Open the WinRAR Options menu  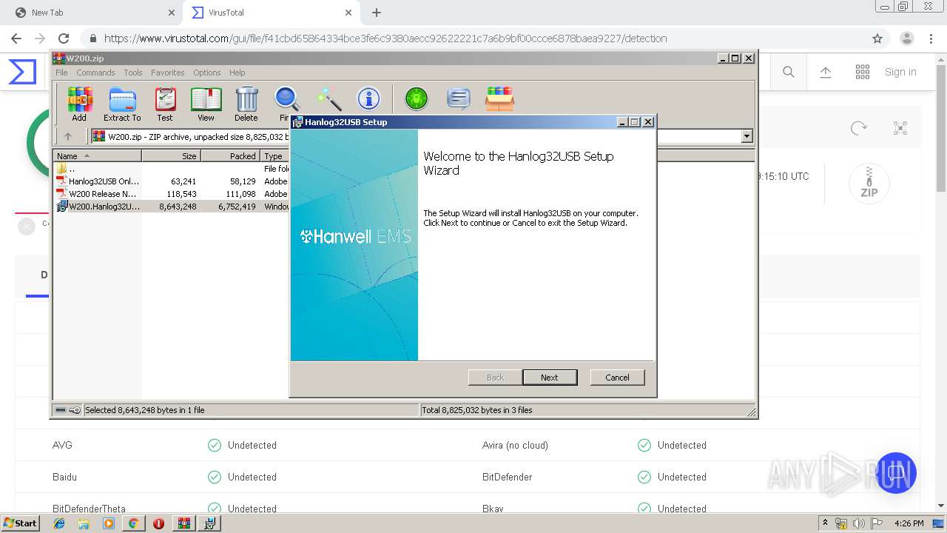(x=207, y=73)
